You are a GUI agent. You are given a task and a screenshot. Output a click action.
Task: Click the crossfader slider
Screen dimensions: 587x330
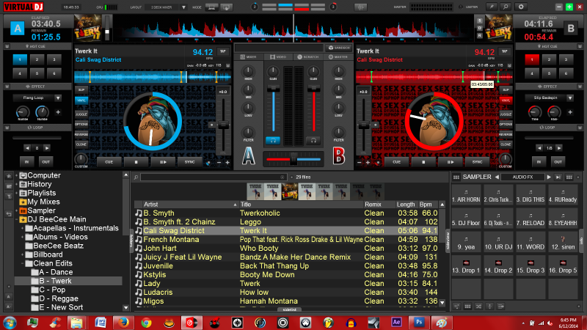[293, 160]
